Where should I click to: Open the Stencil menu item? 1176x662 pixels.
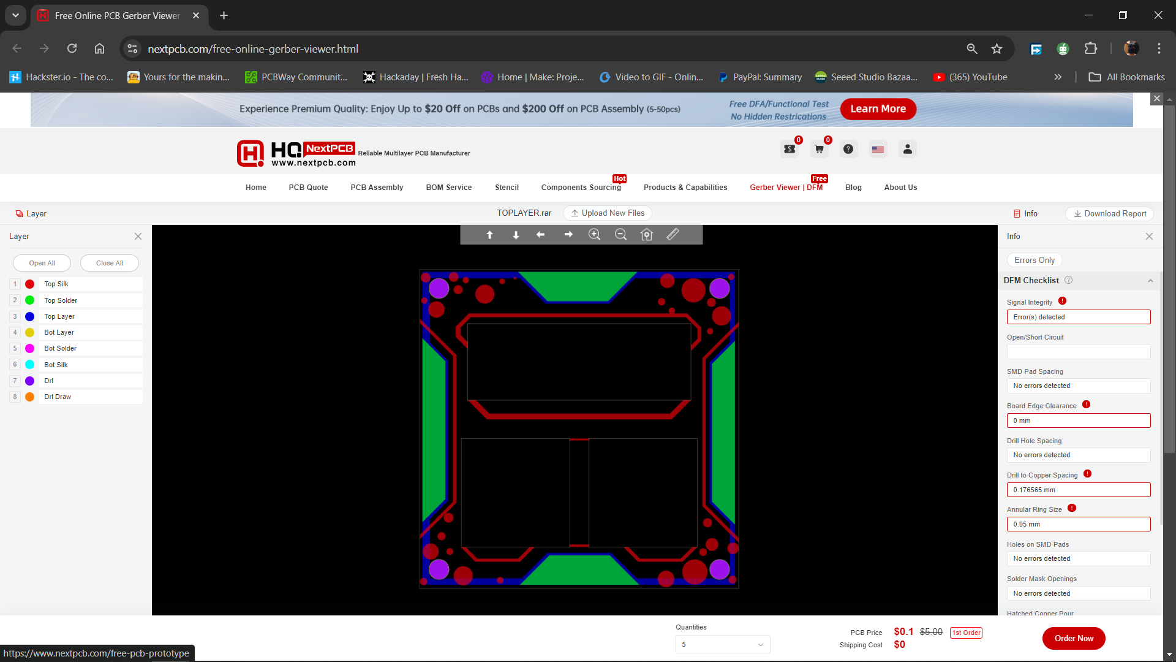pyautogui.click(x=507, y=188)
